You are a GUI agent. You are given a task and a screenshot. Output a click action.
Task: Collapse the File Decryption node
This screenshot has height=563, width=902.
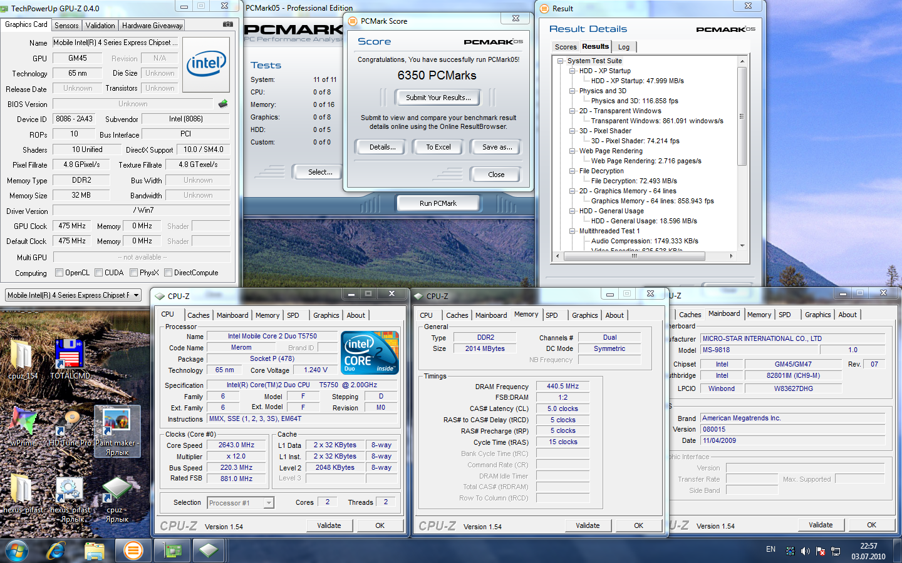click(x=573, y=171)
